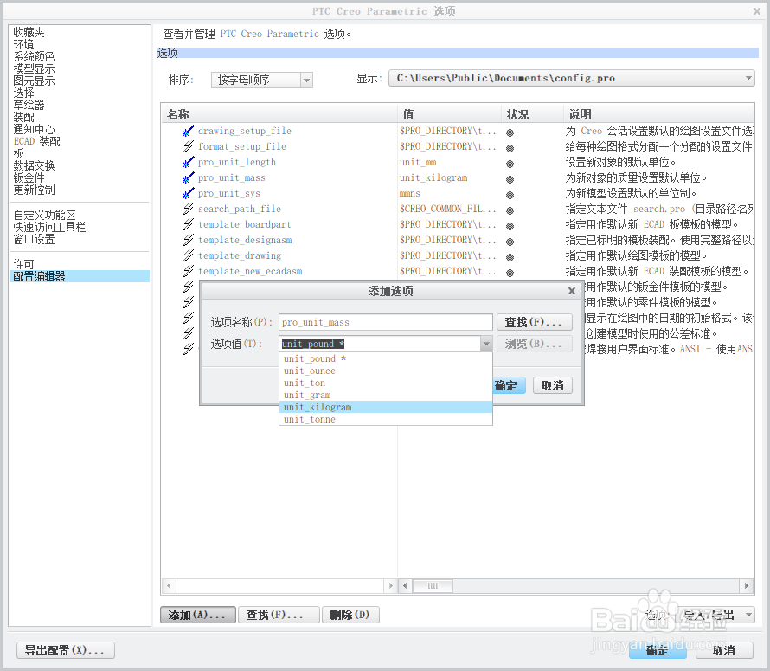Image resolution: width=770 pixels, height=671 pixels.
Task: Click the lightning icon beside template_designasm
Action: [x=188, y=241]
